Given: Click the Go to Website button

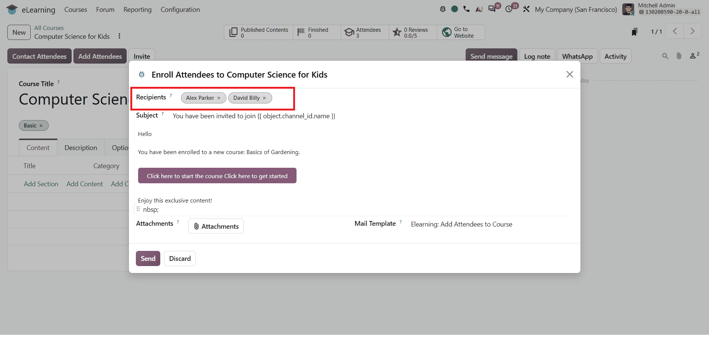Looking at the screenshot, I should [x=461, y=33].
